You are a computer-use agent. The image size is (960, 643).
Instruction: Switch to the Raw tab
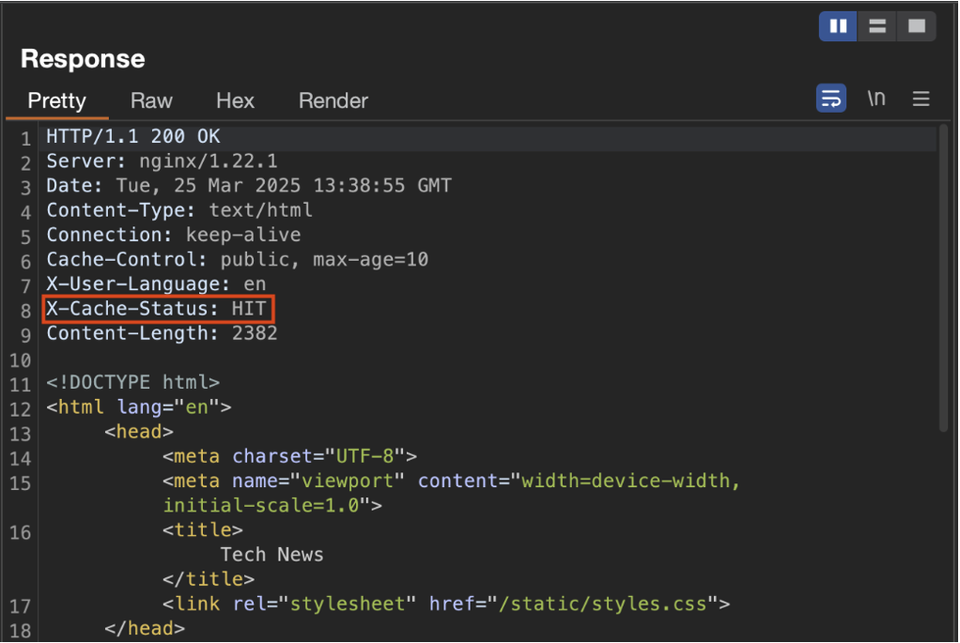[151, 100]
